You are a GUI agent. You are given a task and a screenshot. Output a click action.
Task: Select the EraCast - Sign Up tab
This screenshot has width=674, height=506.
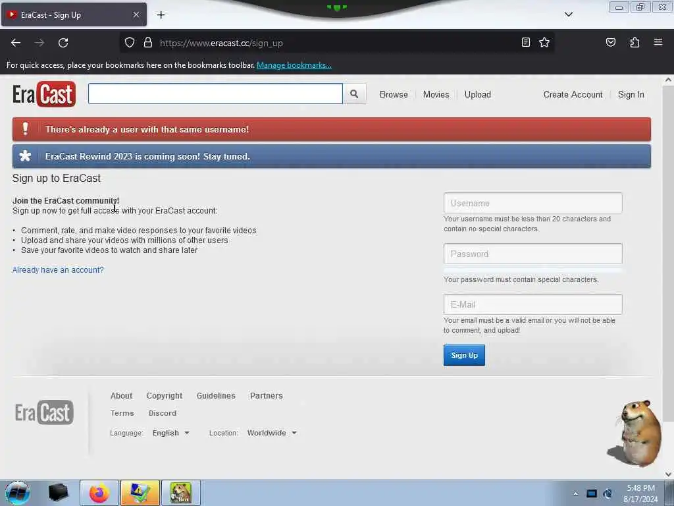click(x=74, y=14)
